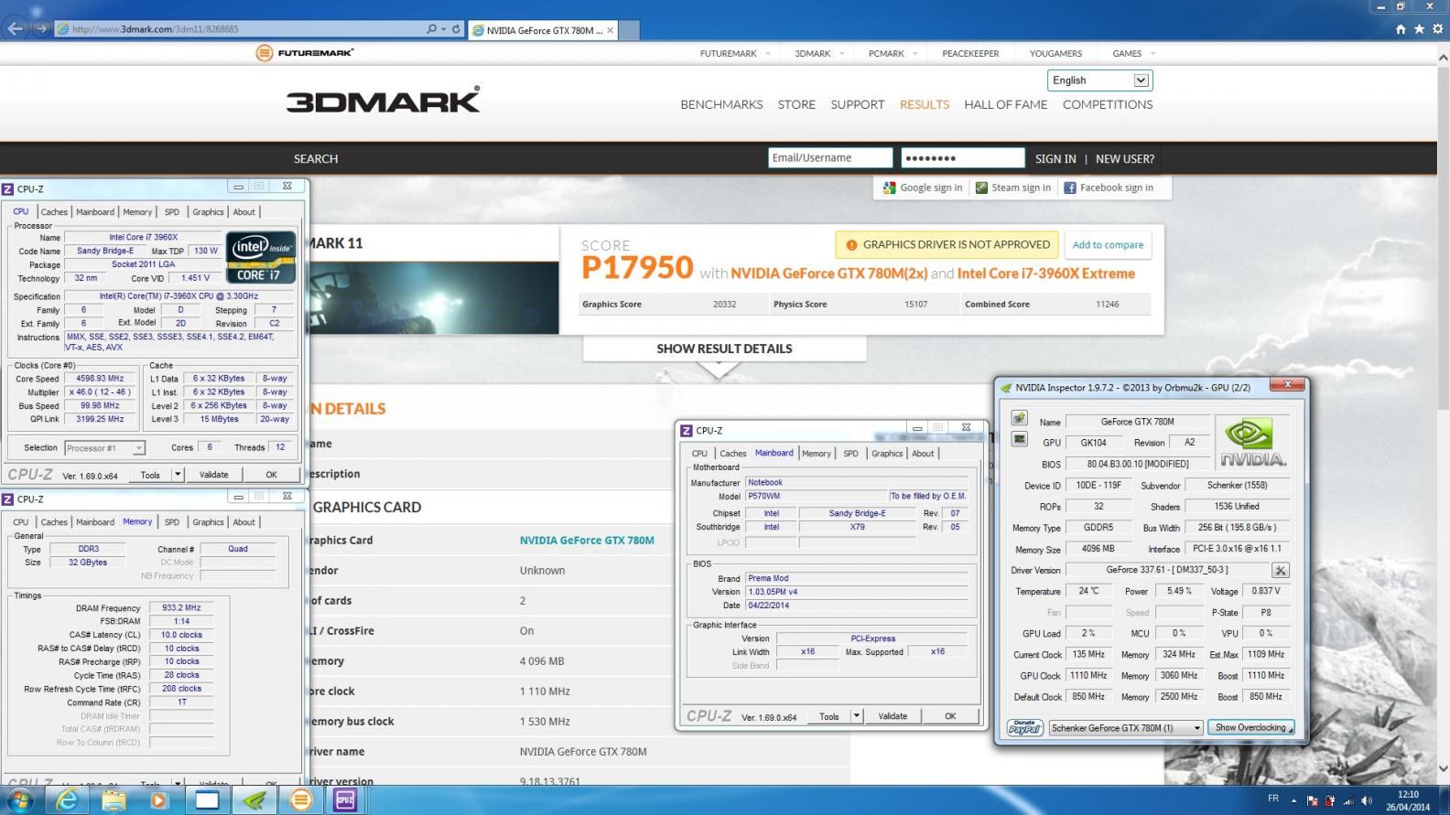The width and height of the screenshot is (1450, 815).
Task: Focus the Email/Username input field
Action: point(830,158)
